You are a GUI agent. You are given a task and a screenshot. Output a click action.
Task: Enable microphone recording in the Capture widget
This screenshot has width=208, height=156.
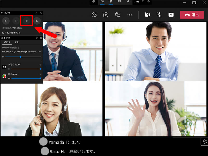36,20
